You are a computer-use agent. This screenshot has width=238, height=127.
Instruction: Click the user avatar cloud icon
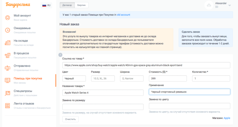[x=209, y=5]
